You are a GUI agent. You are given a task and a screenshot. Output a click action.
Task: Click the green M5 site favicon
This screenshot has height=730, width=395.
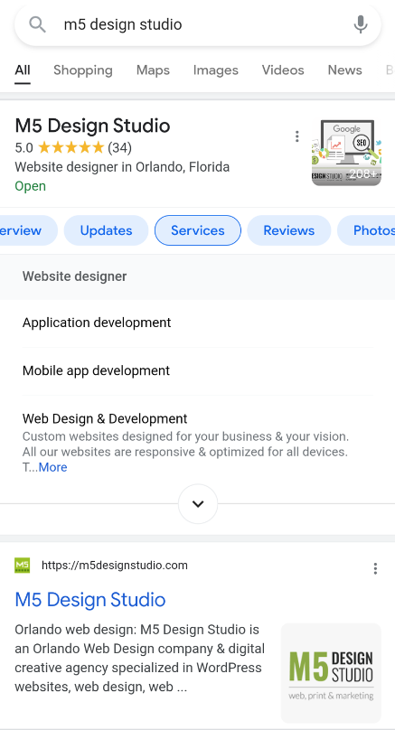pos(23,566)
